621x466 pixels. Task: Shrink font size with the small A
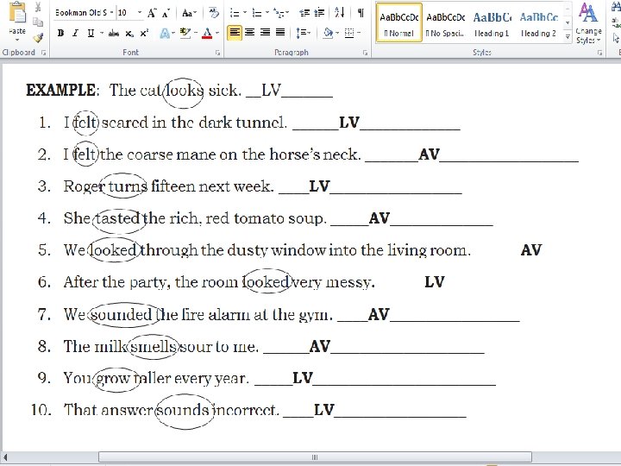tap(166, 14)
